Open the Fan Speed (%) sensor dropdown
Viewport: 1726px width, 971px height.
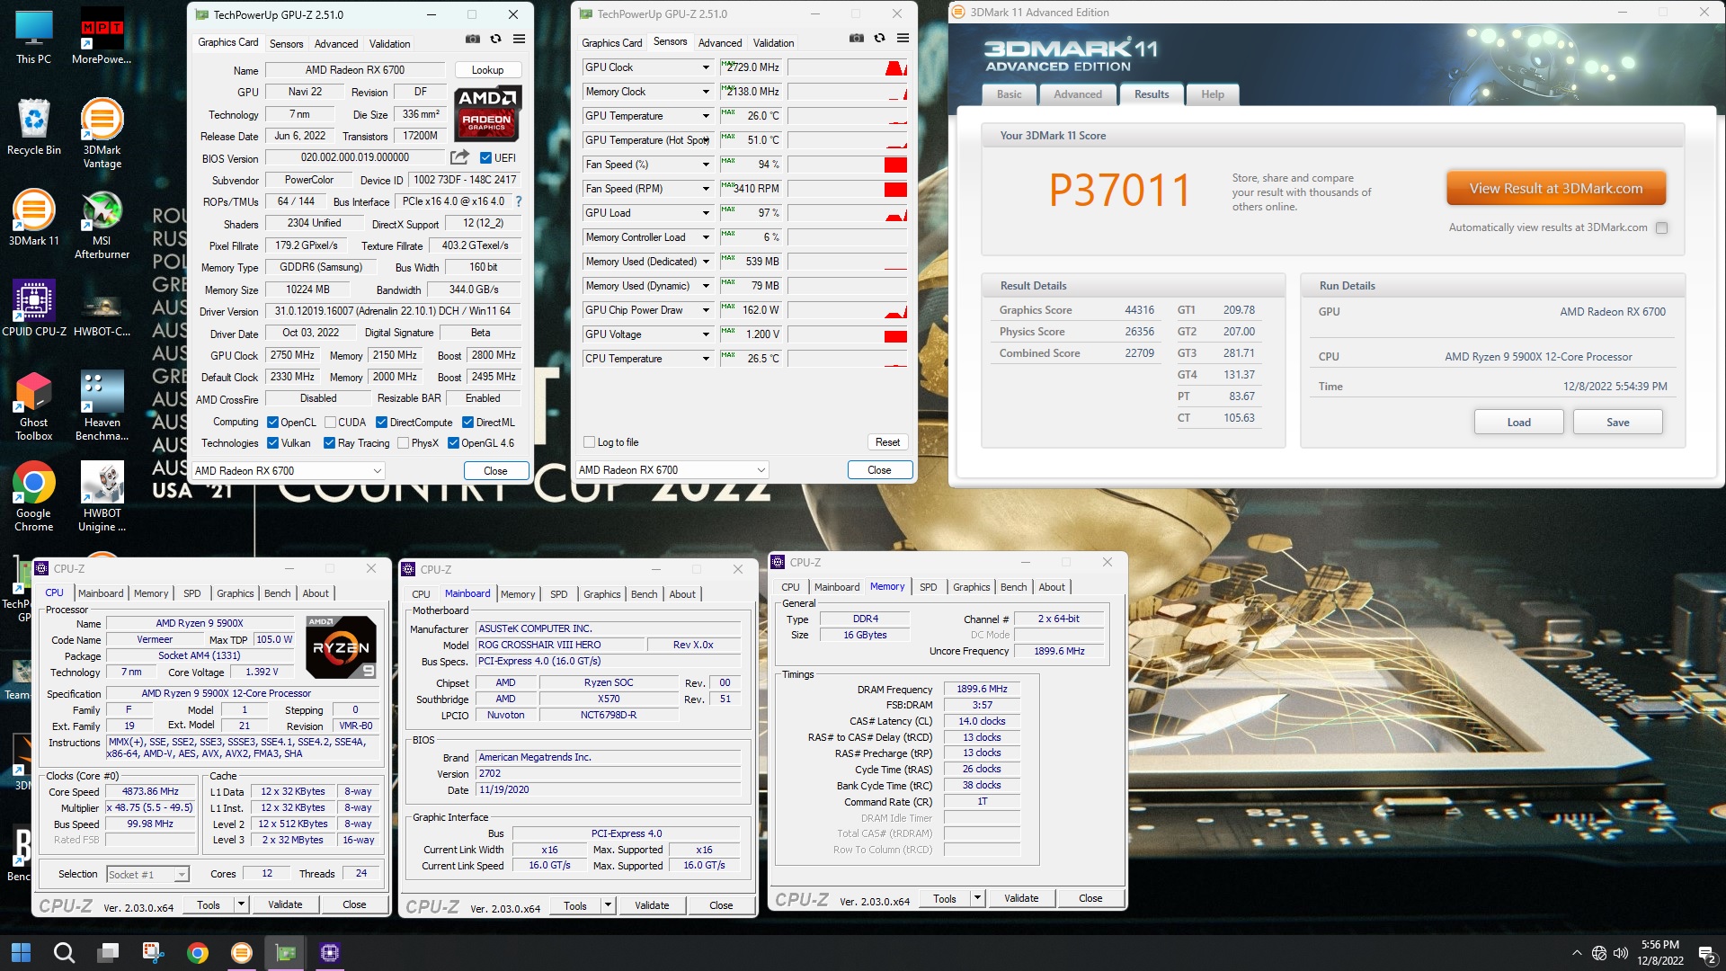706,165
